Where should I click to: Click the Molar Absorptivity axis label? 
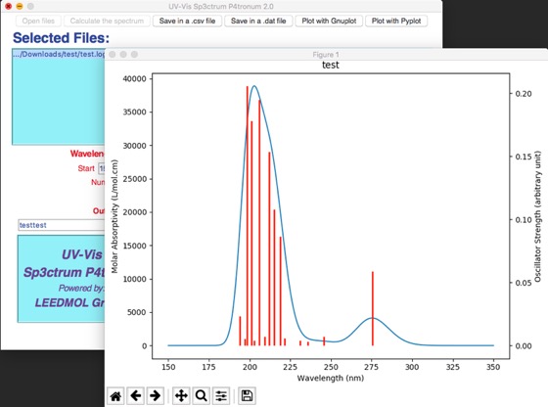(x=114, y=216)
